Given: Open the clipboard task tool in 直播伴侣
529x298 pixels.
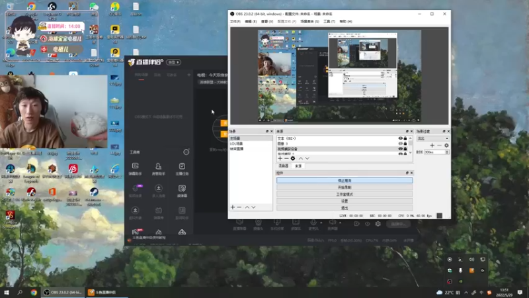Looking at the screenshot, I should coord(182,169).
